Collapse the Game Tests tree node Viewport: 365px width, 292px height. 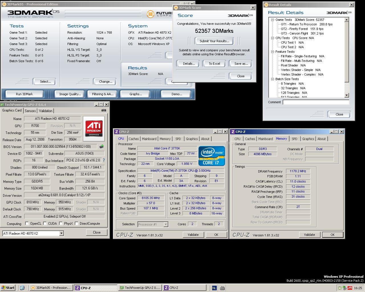click(273, 20)
